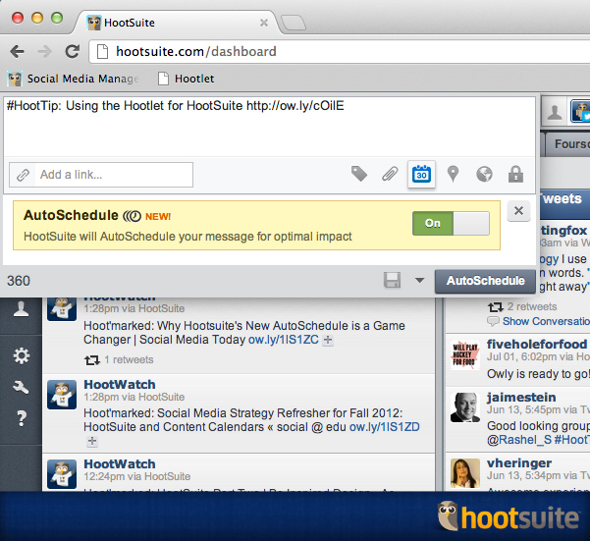This screenshot has height=541, width=590.
Task: Click HootWatch name on 12:24pm tweet
Action: [x=120, y=463]
